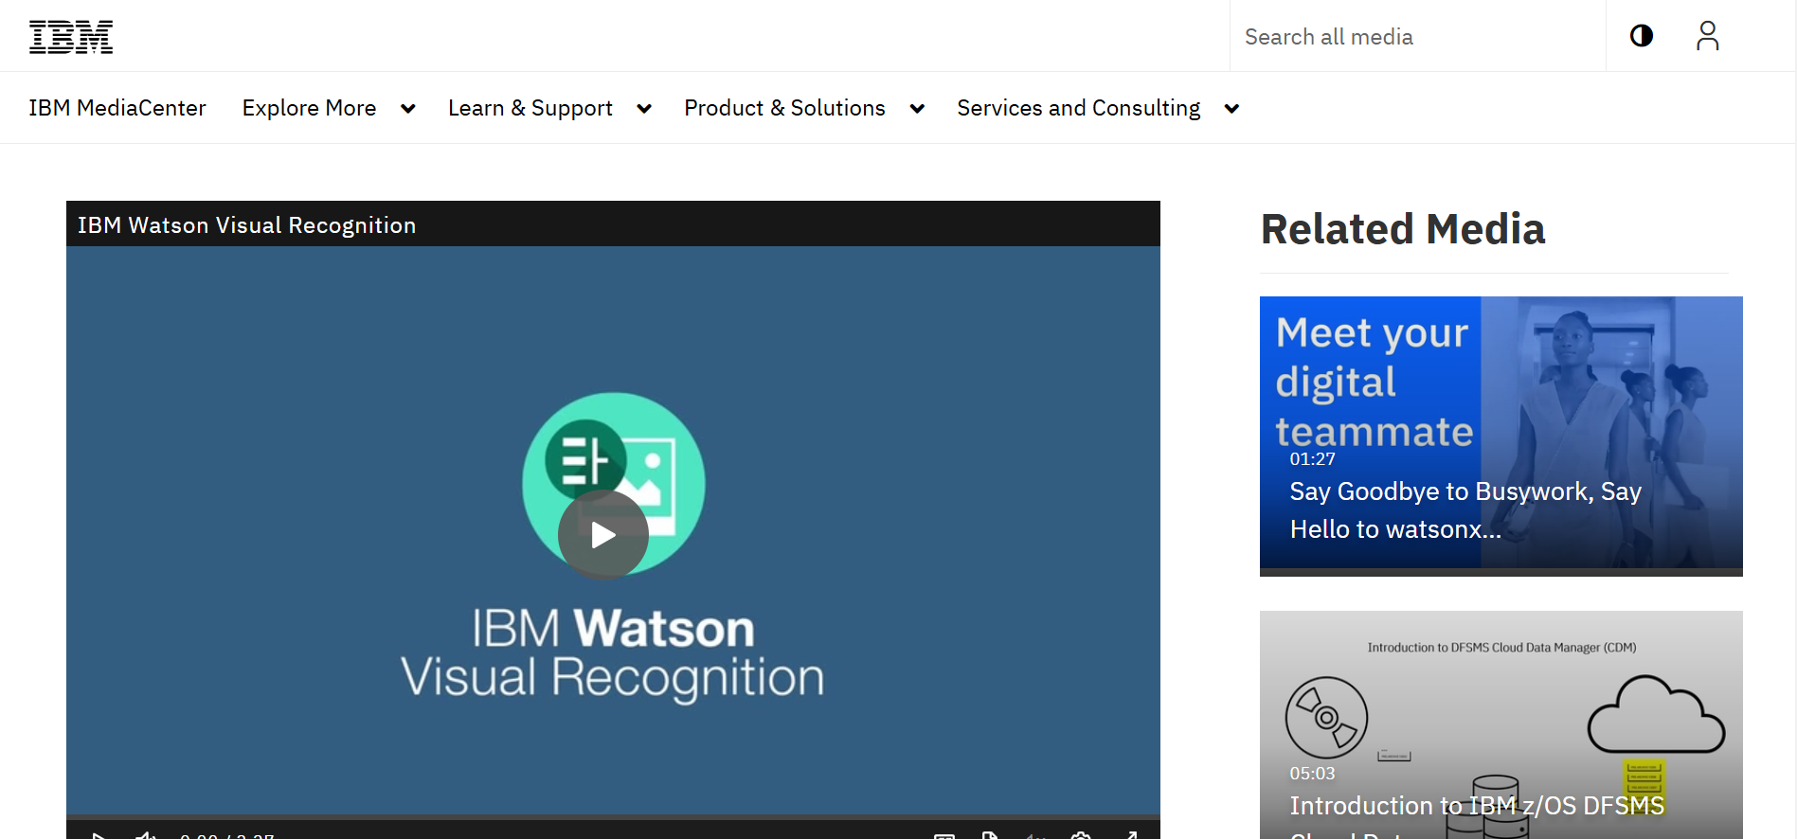Viewport: 1797px width, 839px height.
Task: Open the Meet your digital teammate thumbnail
Action: 1501,436
